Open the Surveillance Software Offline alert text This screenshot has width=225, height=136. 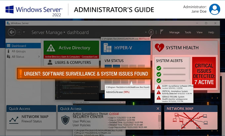(178, 87)
